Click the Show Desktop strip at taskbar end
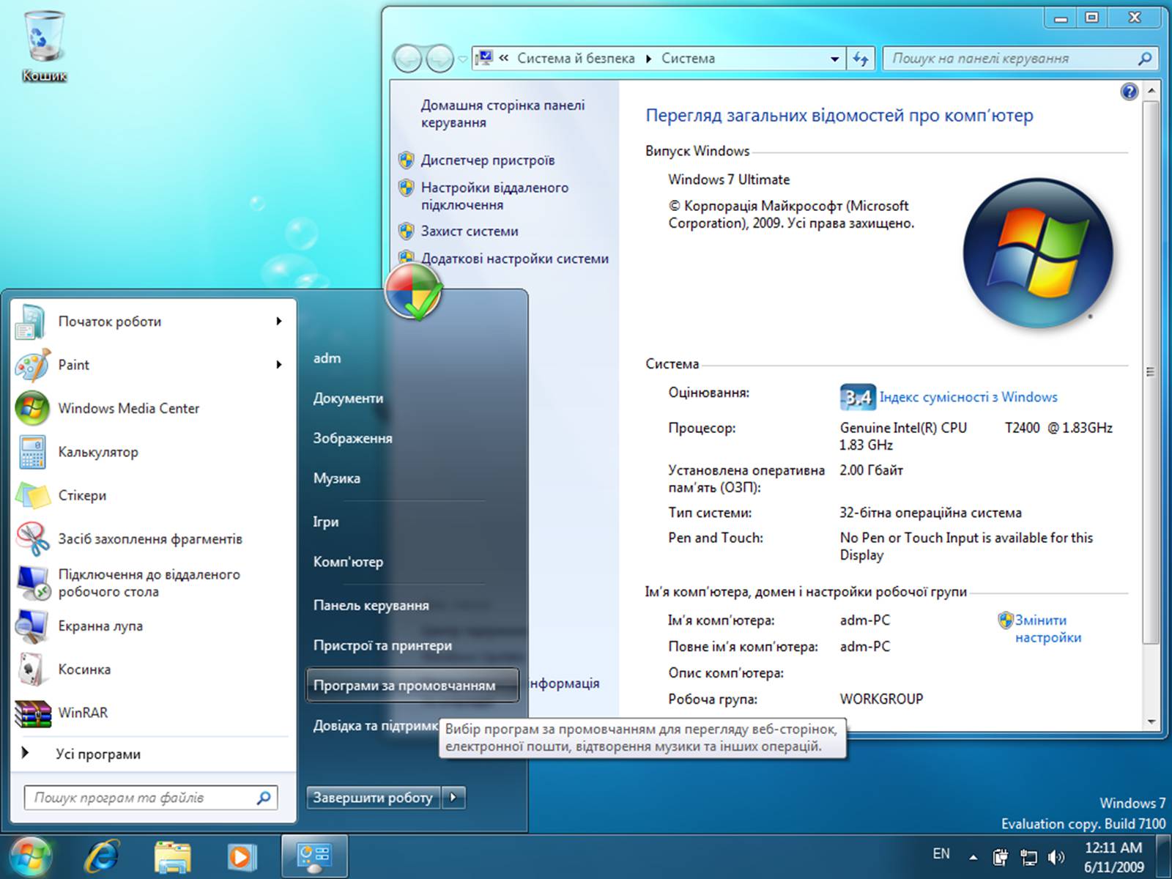The width and height of the screenshot is (1172, 879). point(1164,856)
